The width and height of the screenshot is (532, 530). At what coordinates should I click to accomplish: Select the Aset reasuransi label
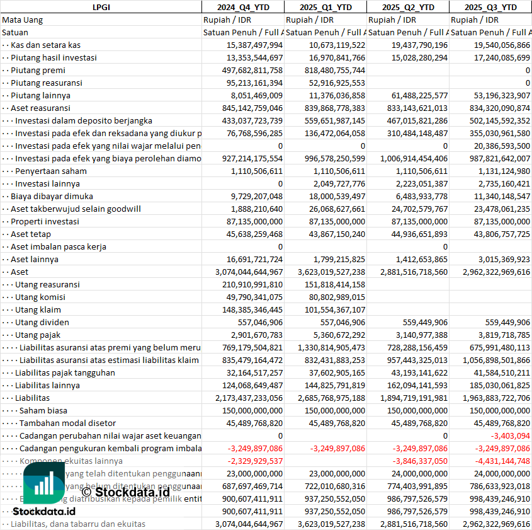(40, 108)
